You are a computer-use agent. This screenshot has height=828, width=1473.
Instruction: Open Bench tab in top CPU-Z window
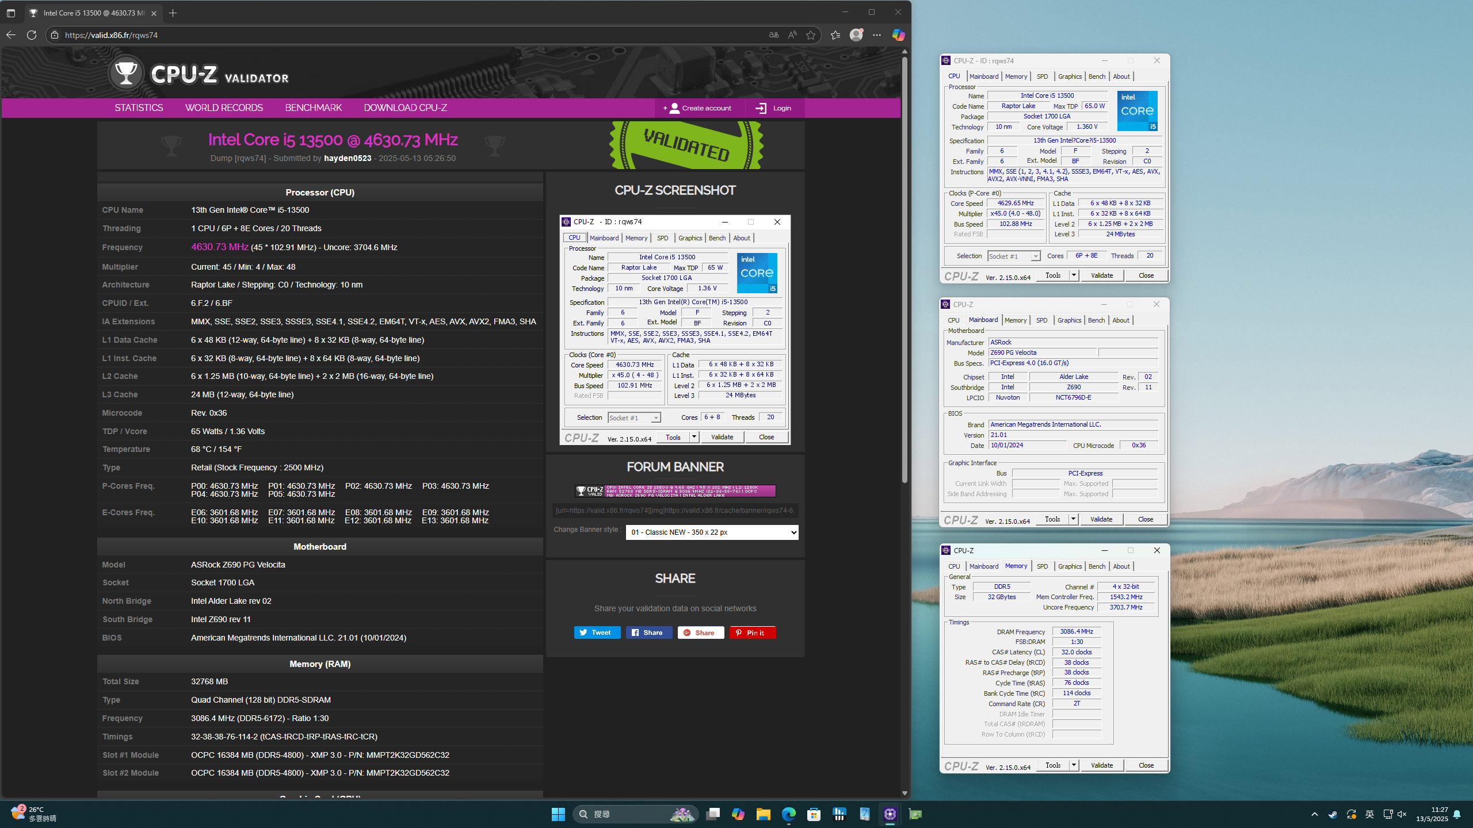1097,76
